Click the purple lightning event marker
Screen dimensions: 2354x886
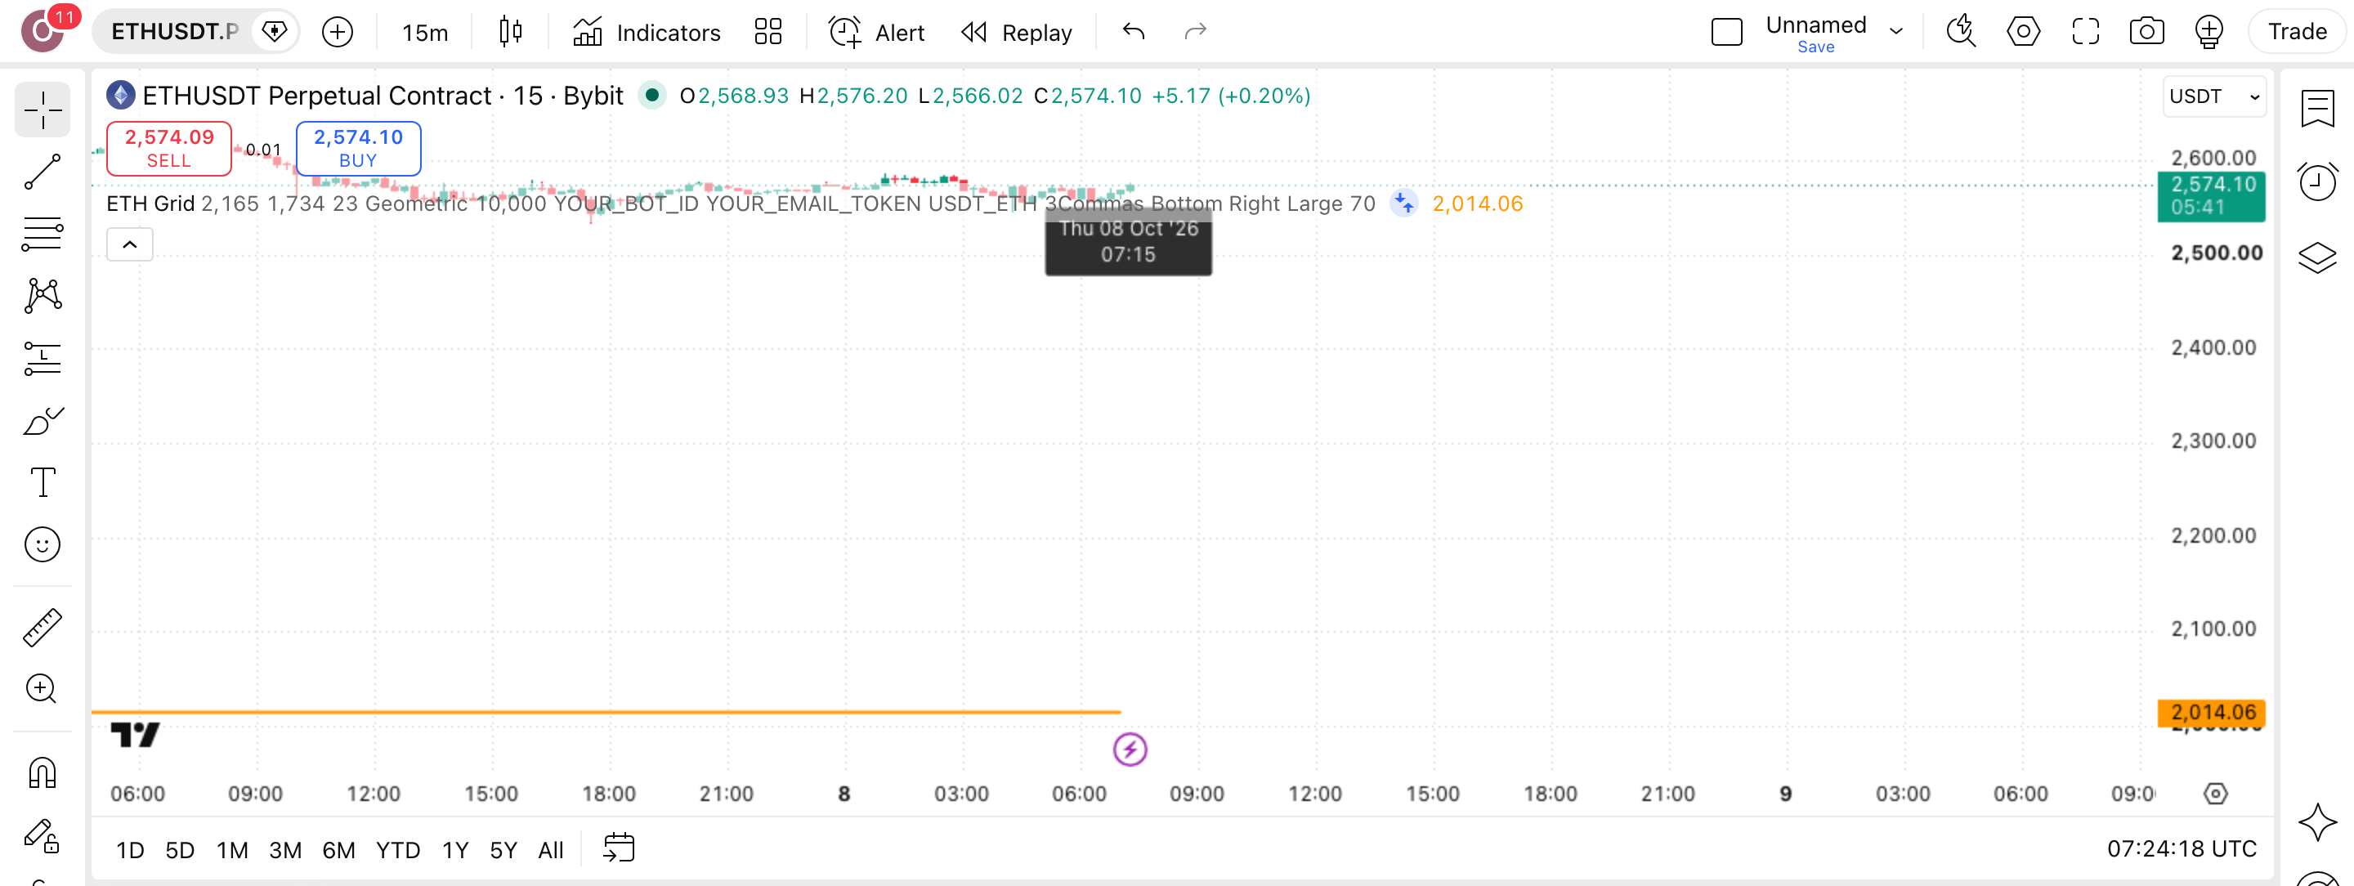[x=1130, y=750]
